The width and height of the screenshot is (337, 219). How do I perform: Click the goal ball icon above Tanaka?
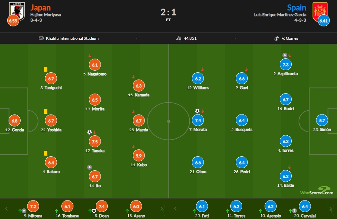[x=90, y=132]
